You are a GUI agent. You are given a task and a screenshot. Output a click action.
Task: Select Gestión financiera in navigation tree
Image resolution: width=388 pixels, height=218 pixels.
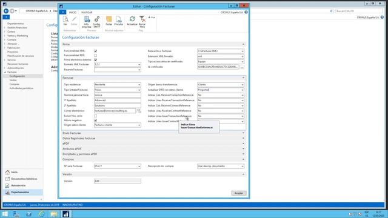click(17, 28)
